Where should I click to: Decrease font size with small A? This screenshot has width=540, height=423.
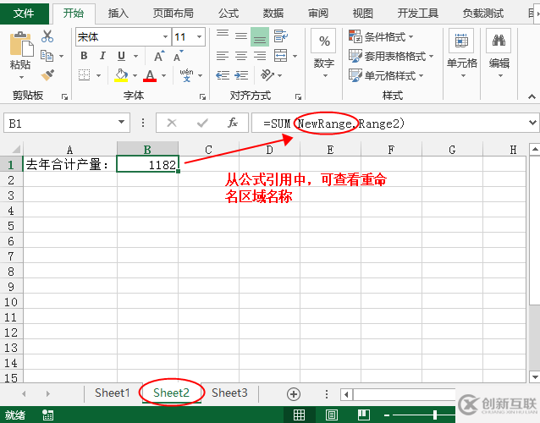tap(179, 56)
